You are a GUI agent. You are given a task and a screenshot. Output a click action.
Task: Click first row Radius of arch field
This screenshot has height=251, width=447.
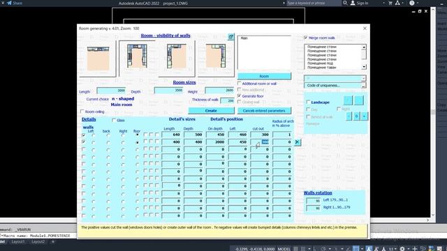282,135
